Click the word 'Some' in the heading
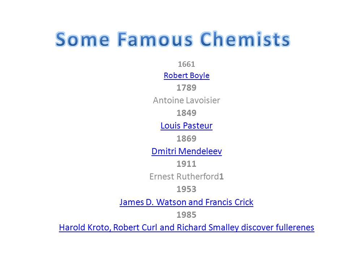The width and height of the screenshot is (347, 260). click(82, 39)
